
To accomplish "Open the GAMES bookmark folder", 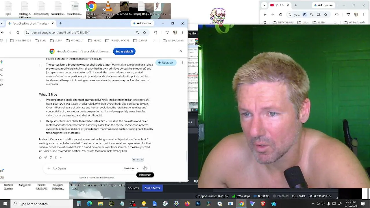I will (x=140, y=40).
